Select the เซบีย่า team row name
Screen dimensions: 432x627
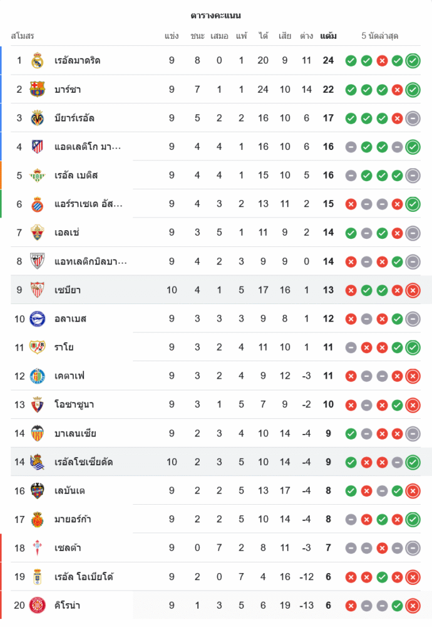point(68,290)
